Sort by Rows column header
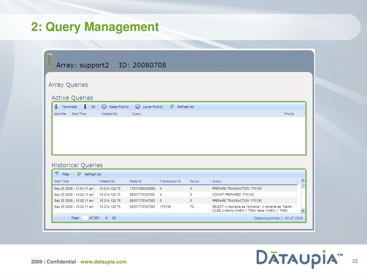The width and height of the screenshot is (367, 275). [194, 181]
